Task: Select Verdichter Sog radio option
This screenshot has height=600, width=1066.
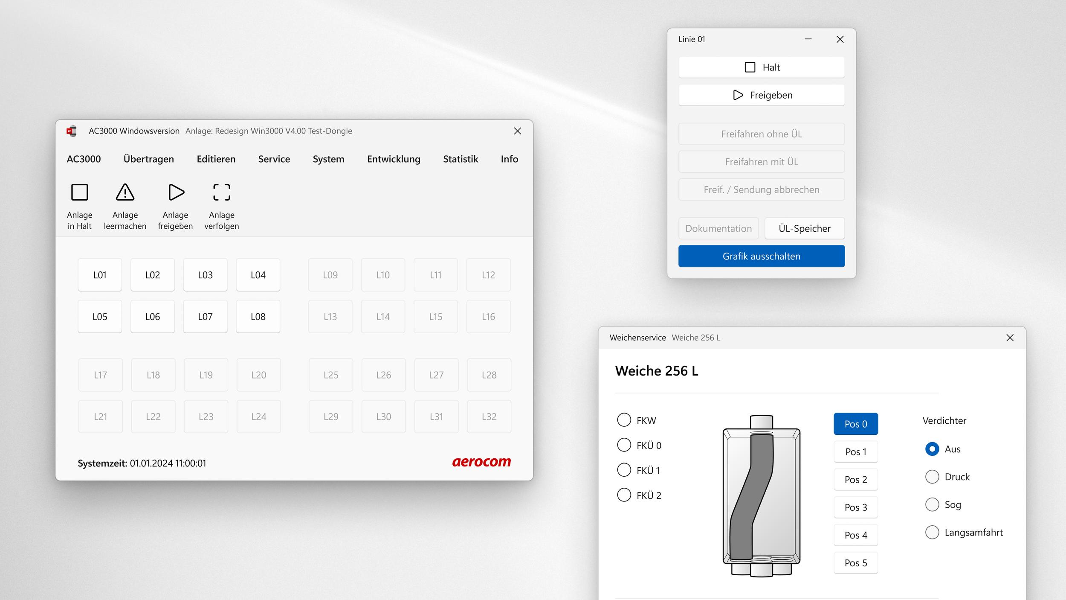Action: click(932, 504)
